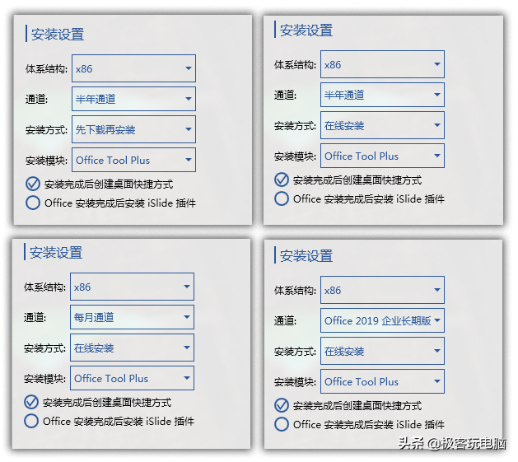The image size is (518, 462).
Task: Open the 每月通道 channel dropdown
Action: click(x=132, y=317)
